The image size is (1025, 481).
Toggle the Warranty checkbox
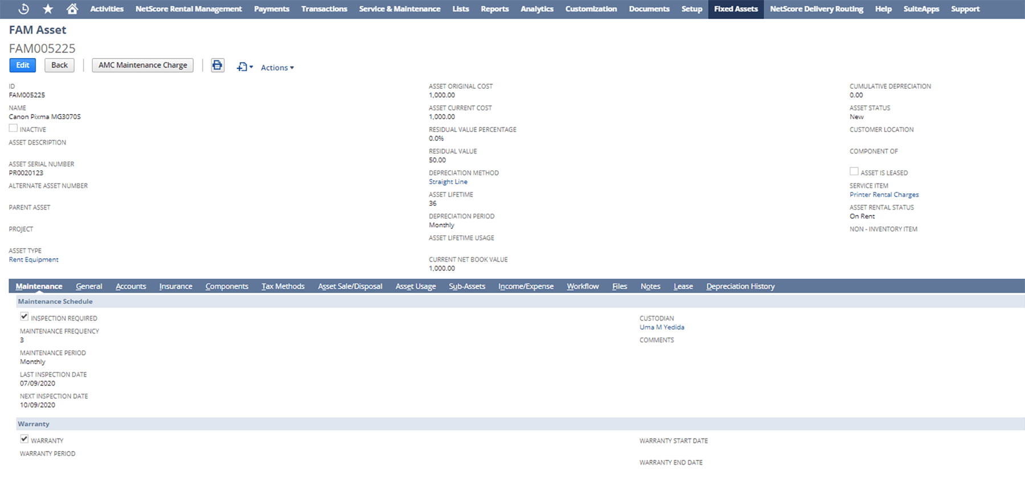(24, 439)
